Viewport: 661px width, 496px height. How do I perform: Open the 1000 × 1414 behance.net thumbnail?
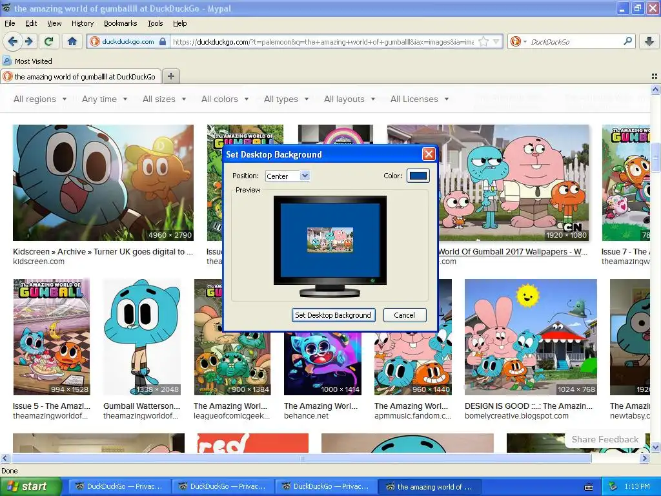pos(323,364)
